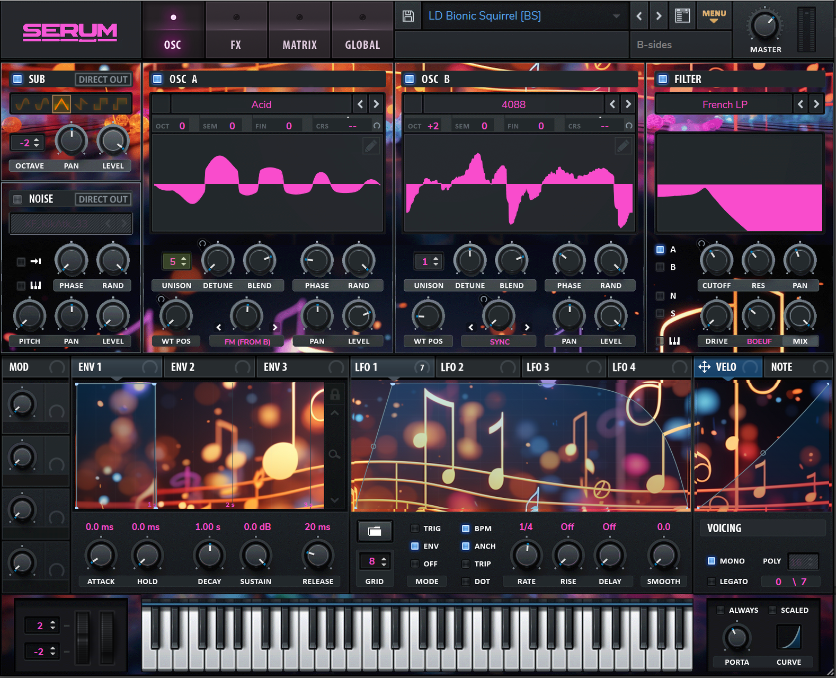Image resolution: width=836 pixels, height=678 pixels.
Task: Choose previous OSC B warp mode arrow
Action: [x=471, y=327]
